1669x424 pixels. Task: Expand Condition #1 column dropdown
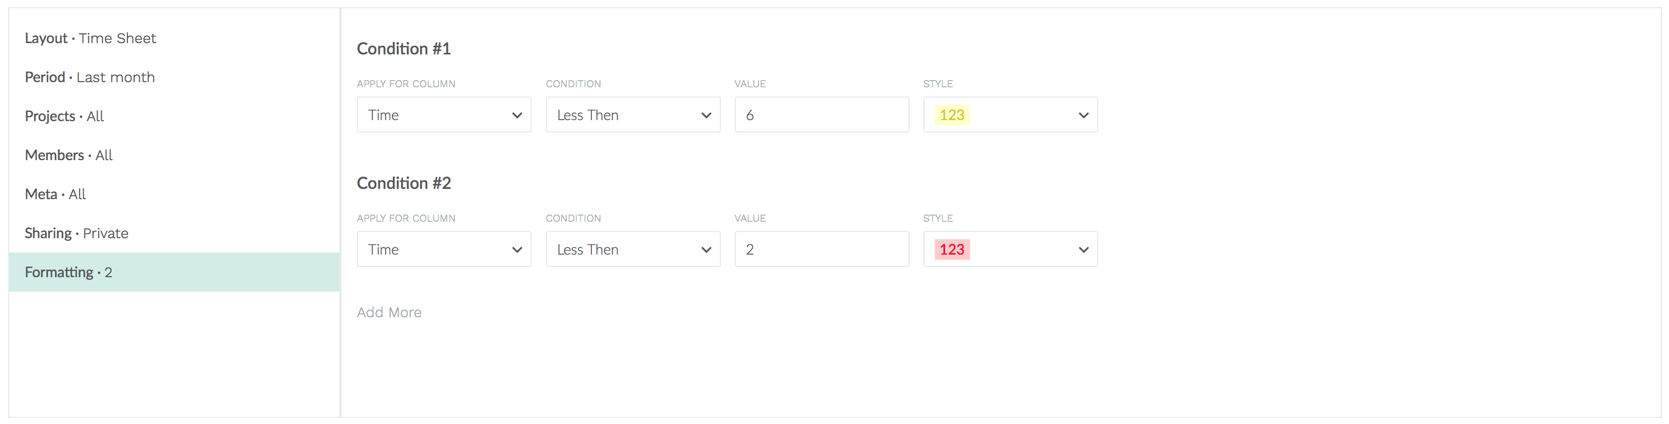[443, 115]
